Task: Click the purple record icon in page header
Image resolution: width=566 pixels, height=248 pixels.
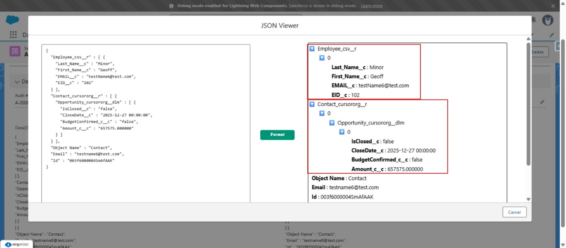Action: pos(15,51)
